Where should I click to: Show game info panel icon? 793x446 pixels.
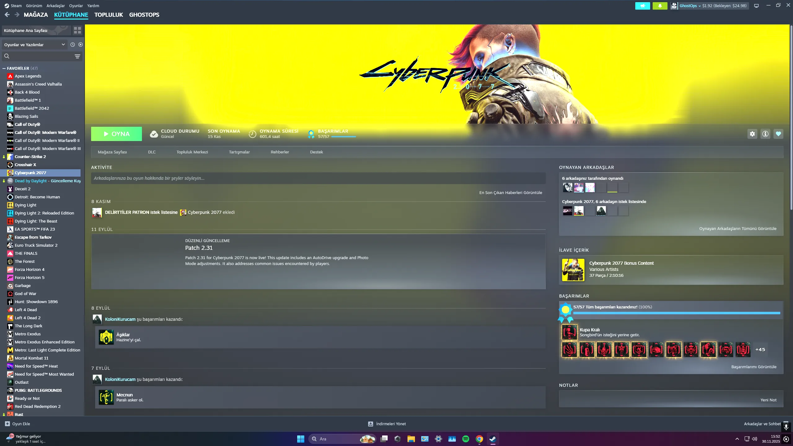(x=765, y=134)
